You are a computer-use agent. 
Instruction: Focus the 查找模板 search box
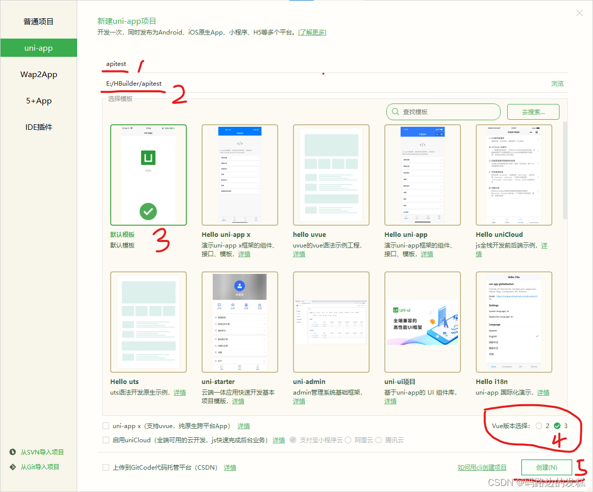coord(443,112)
